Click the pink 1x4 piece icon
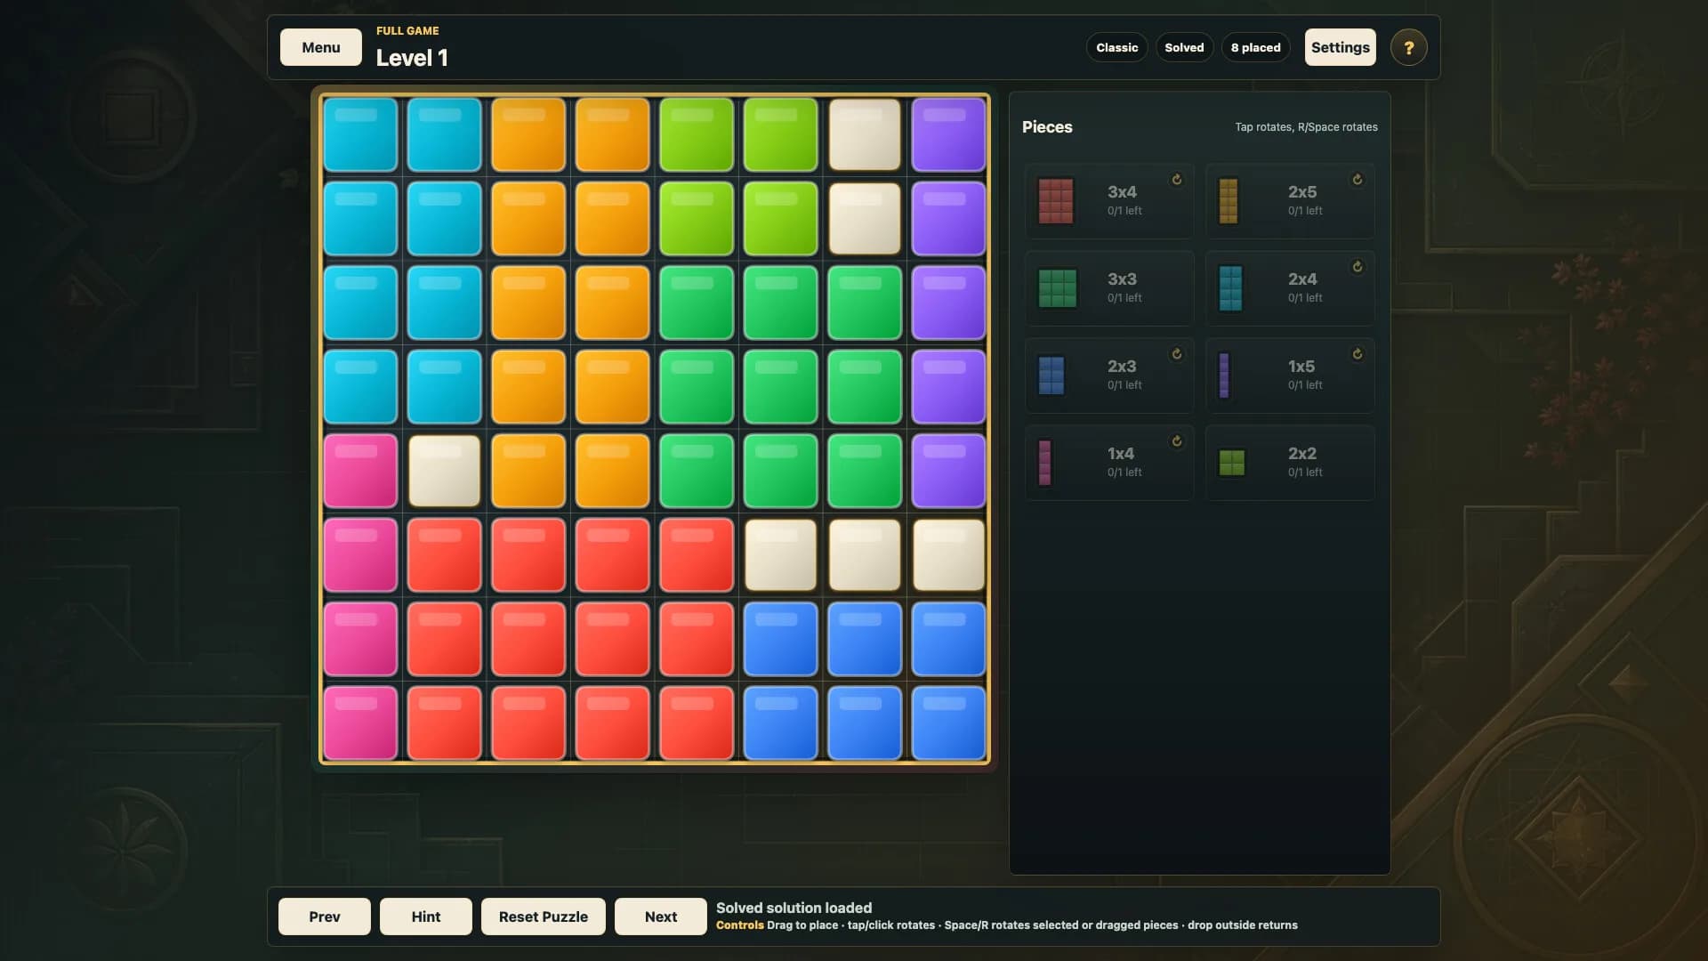 (1045, 463)
